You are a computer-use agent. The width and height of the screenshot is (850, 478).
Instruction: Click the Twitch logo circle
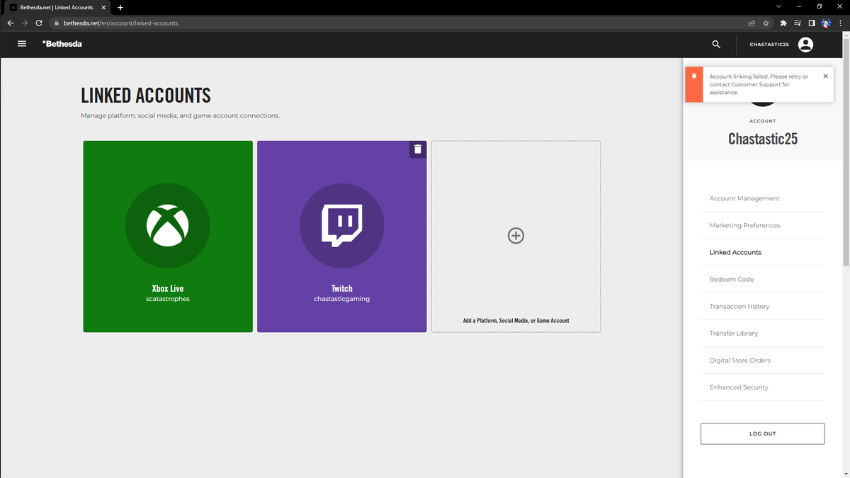(x=342, y=225)
